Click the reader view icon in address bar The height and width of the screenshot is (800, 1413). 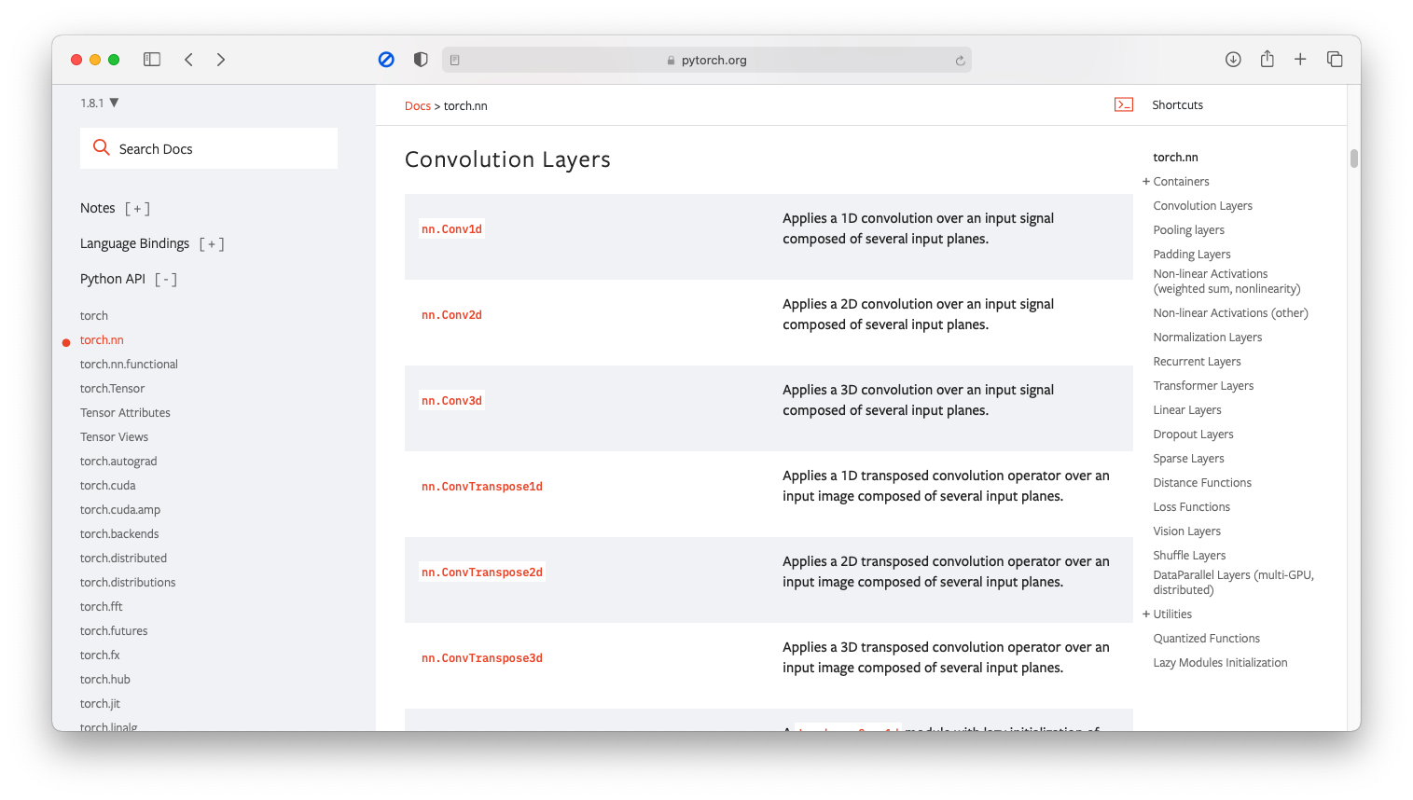455,61
